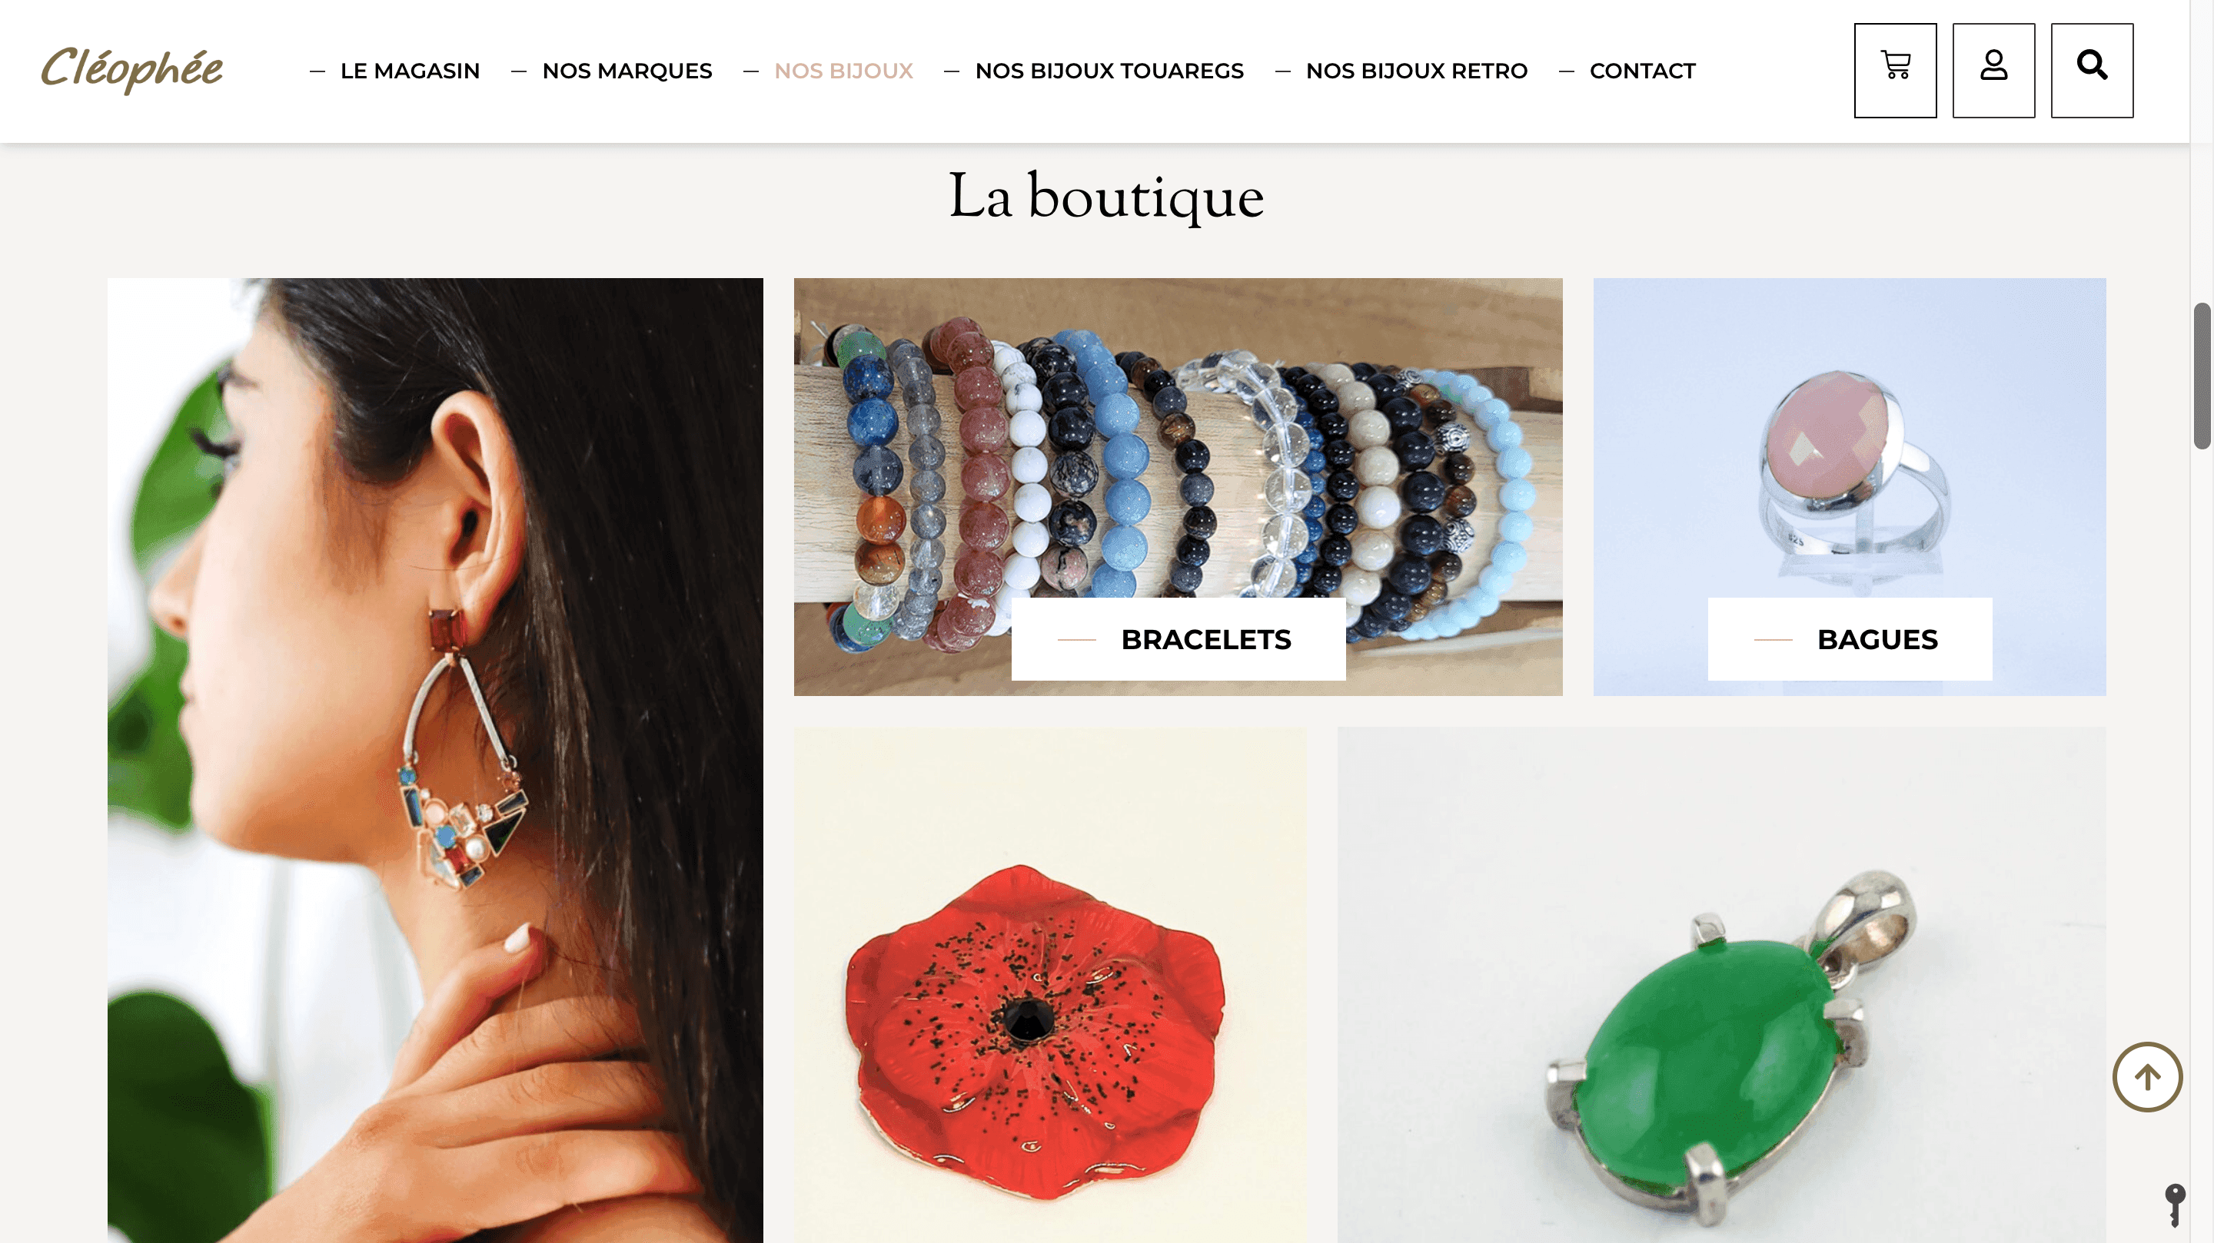The image size is (2214, 1243).
Task: Go to the CONTACT page
Action: click(1643, 71)
